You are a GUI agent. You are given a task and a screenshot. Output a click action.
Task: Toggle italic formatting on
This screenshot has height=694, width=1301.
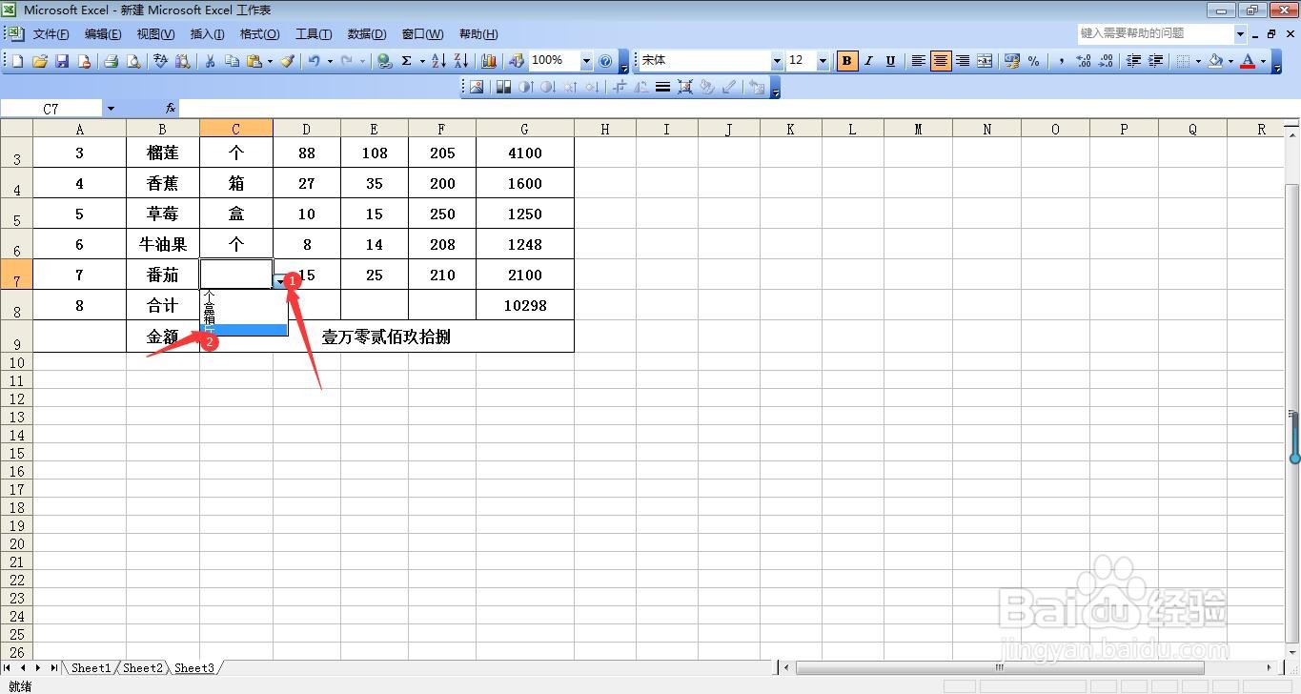pos(868,60)
